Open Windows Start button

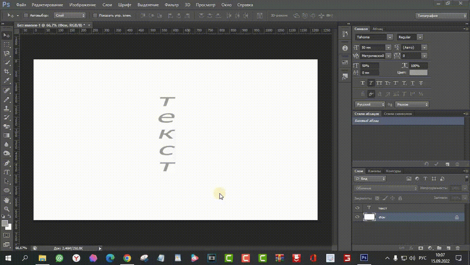coord(8,258)
